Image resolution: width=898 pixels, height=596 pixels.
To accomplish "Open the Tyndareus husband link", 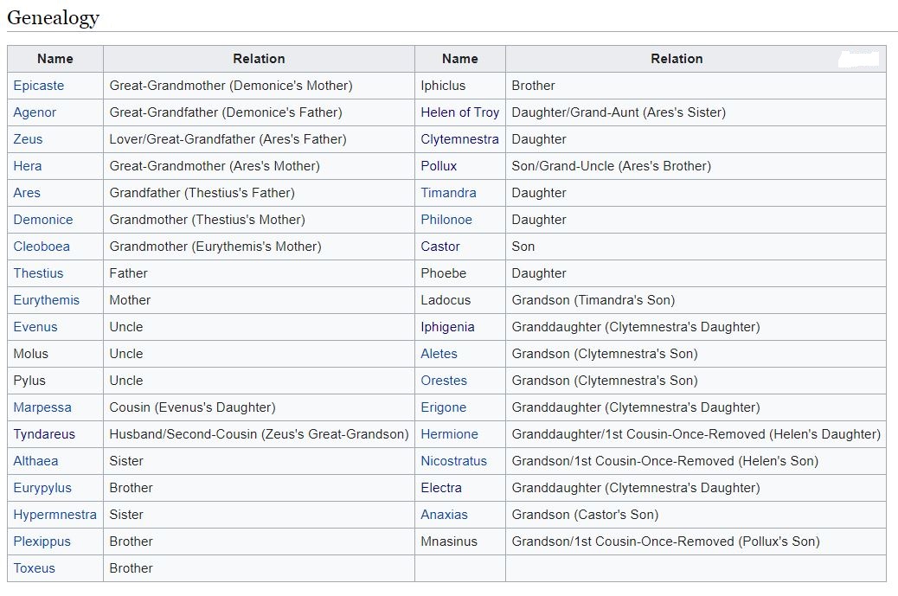I will coord(44,434).
